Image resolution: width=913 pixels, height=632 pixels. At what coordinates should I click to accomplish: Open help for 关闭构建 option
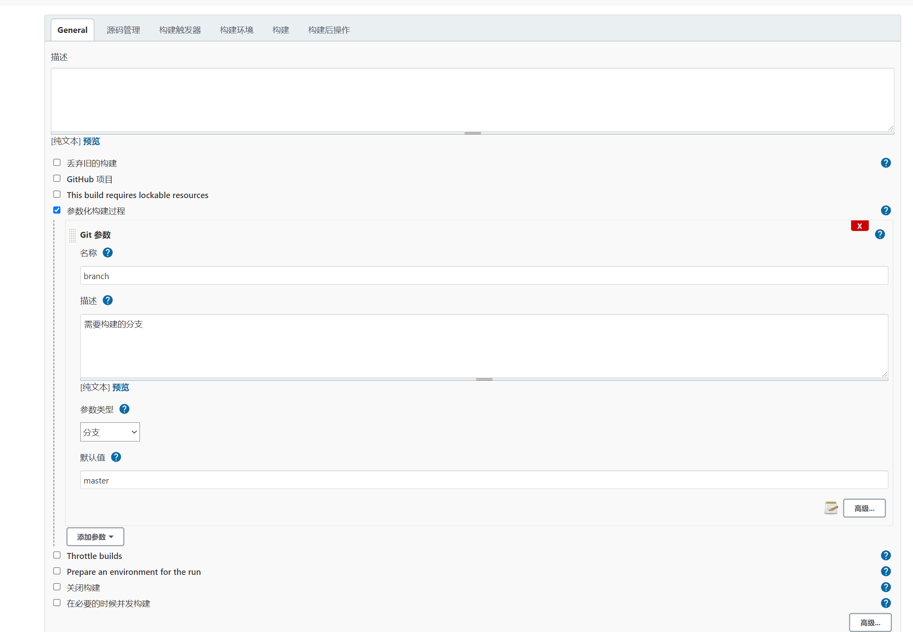tap(886, 587)
